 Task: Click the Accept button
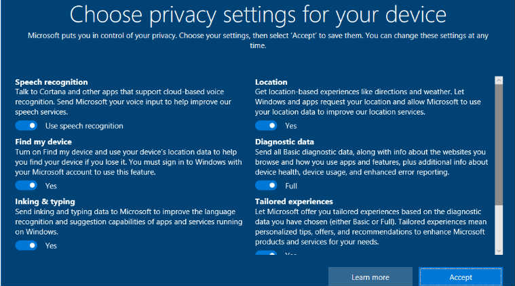[461, 277]
